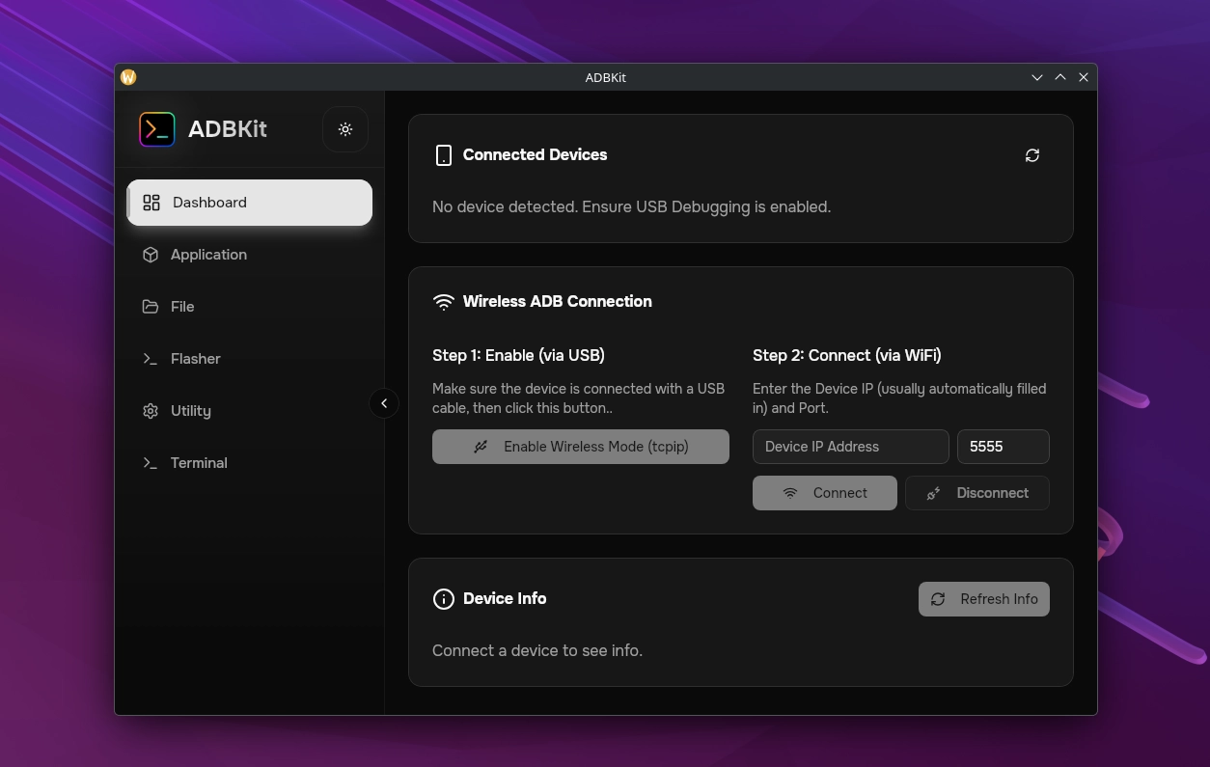Collapse the sidebar using the chevron handle
This screenshot has width=1210, height=767.
(x=384, y=403)
